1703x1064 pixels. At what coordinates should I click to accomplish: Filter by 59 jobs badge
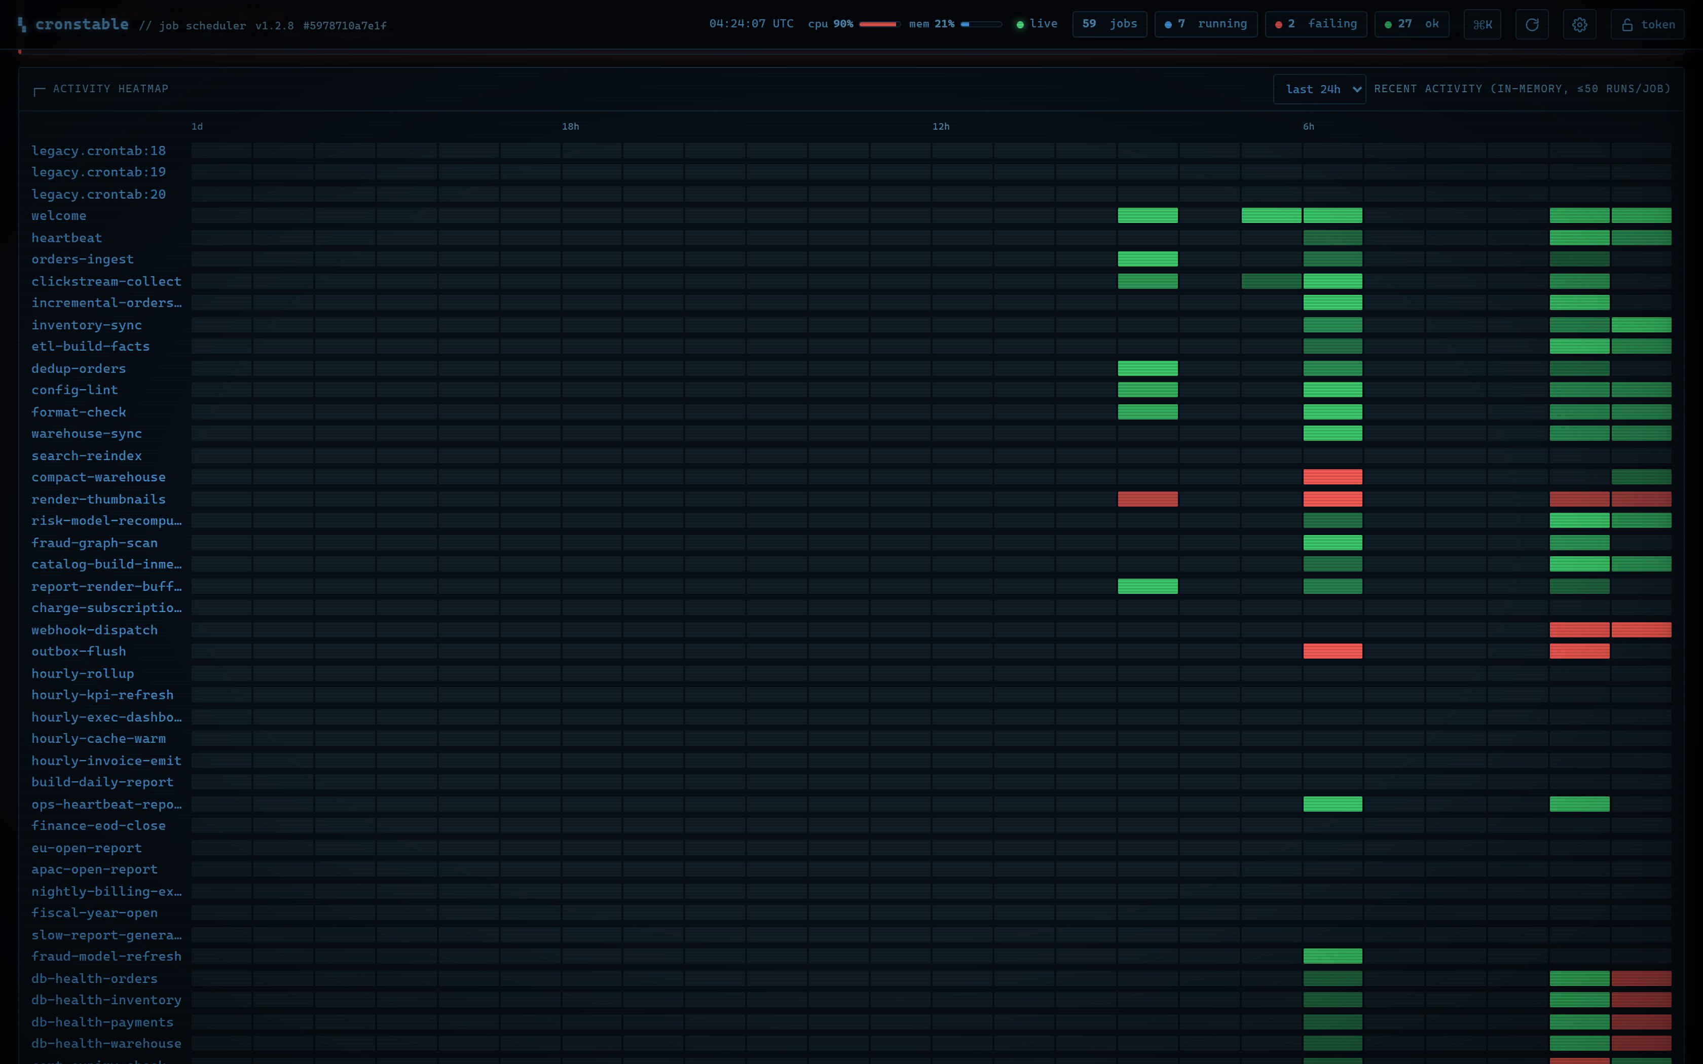pos(1109,24)
